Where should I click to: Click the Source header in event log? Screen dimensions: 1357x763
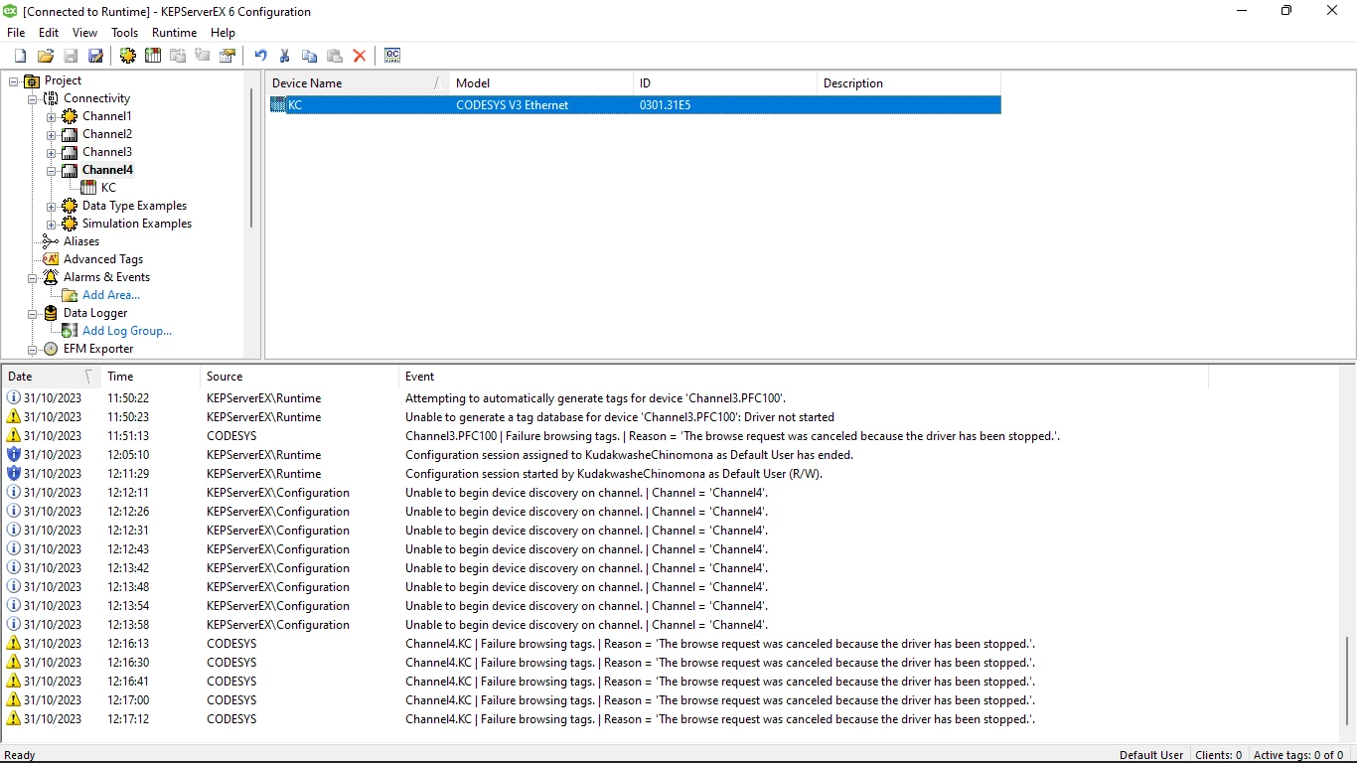298,377
